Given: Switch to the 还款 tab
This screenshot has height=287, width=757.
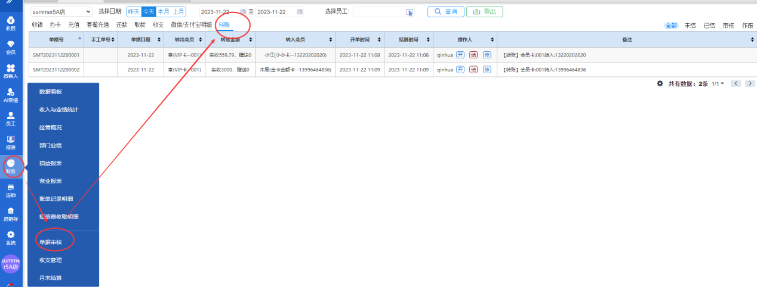Looking at the screenshot, I should [122, 24].
